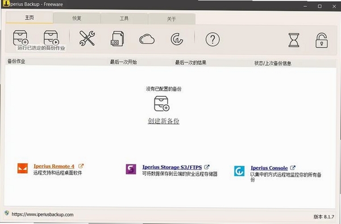
Task: Open Iperius Console toolbar icon
Action: click(177, 39)
